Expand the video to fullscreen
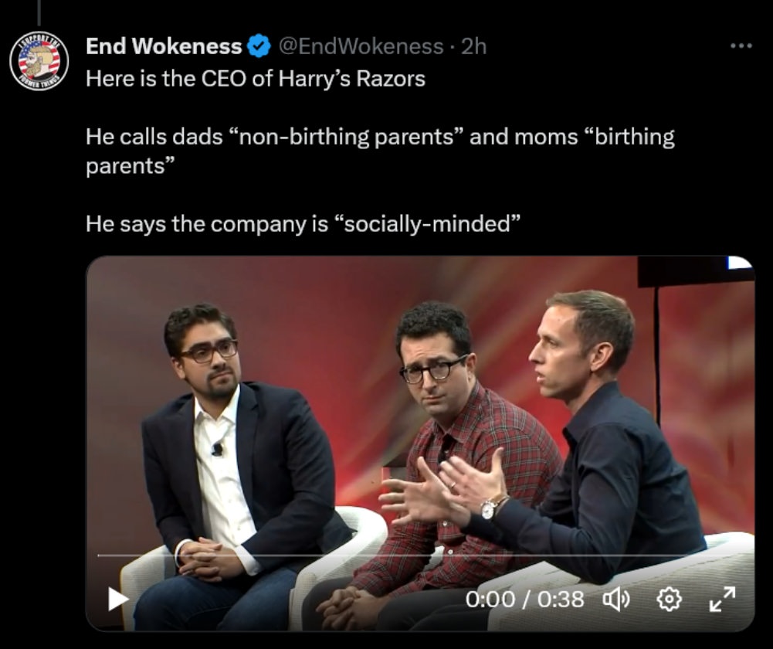The height and width of the screenshot is (649, 773). tap(722, 599)
